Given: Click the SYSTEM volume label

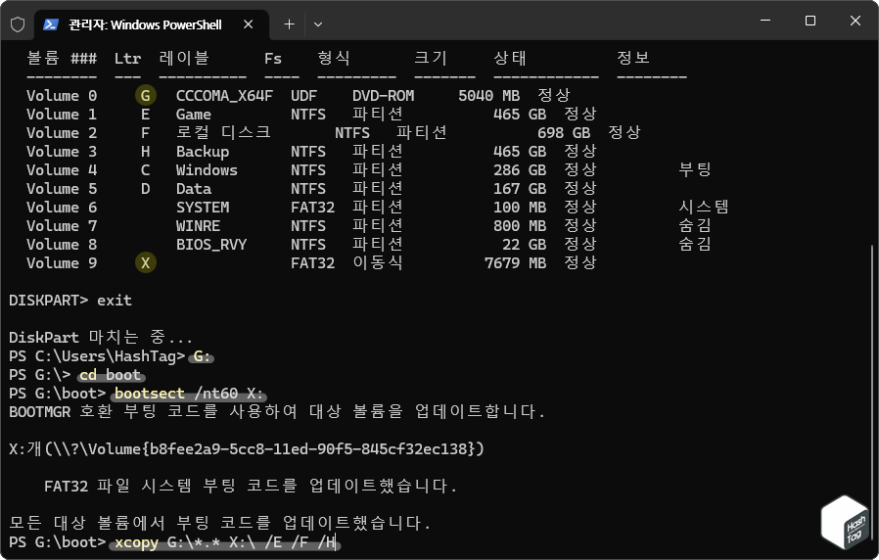Looking at the screenshot, I should click(203, 208).
